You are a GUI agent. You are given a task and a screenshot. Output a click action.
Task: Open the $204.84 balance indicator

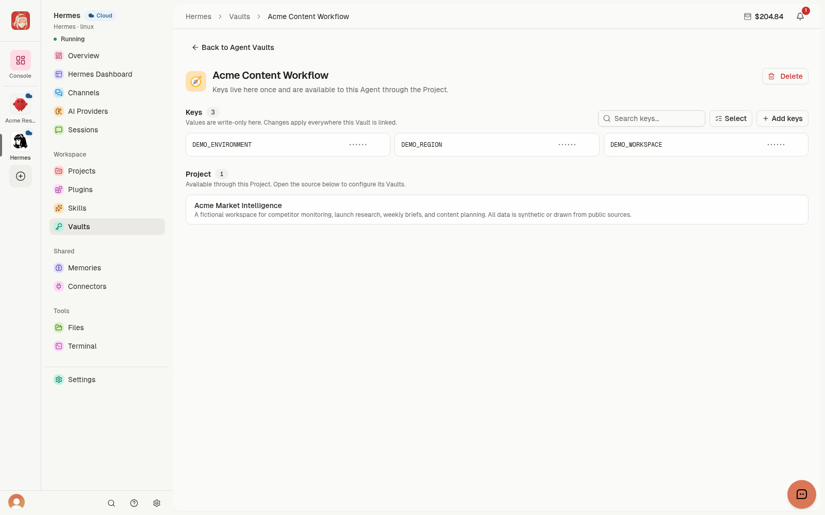pos(764,16)
